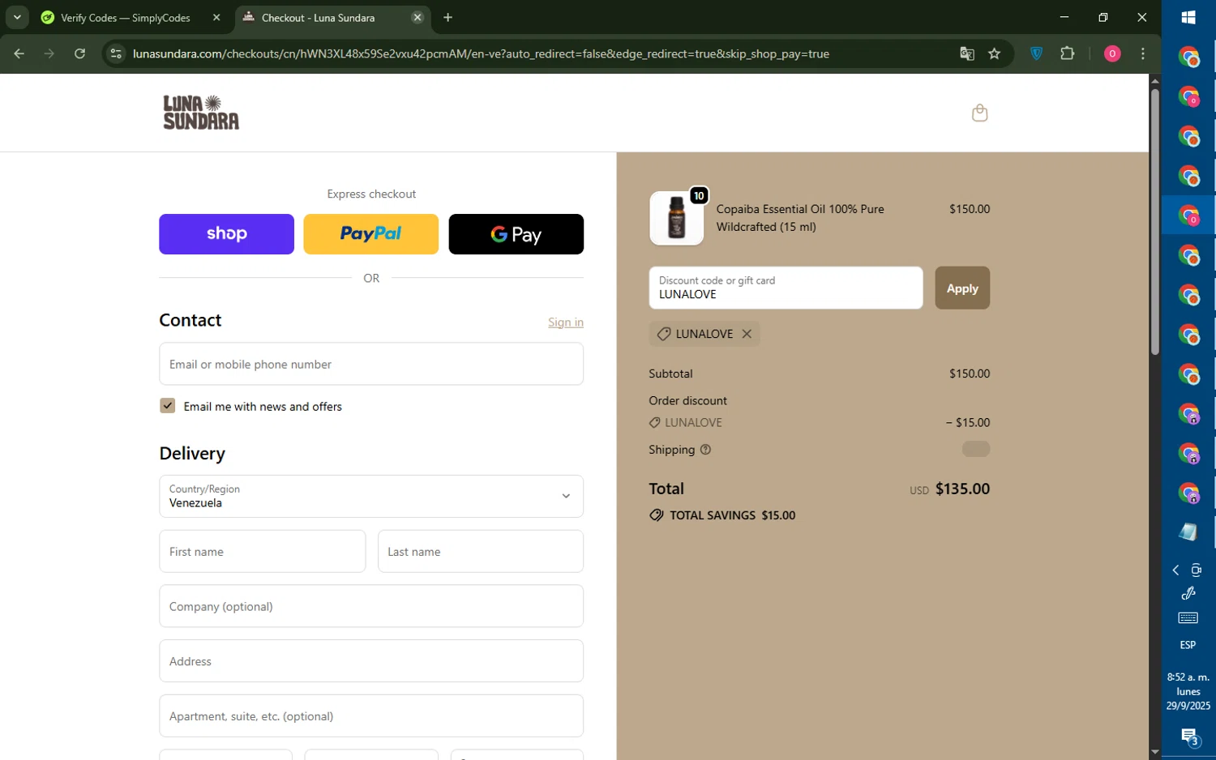This screenshot has width=1216, height=760.
Task: Focus the First name field
Action: tap(263, 552)
